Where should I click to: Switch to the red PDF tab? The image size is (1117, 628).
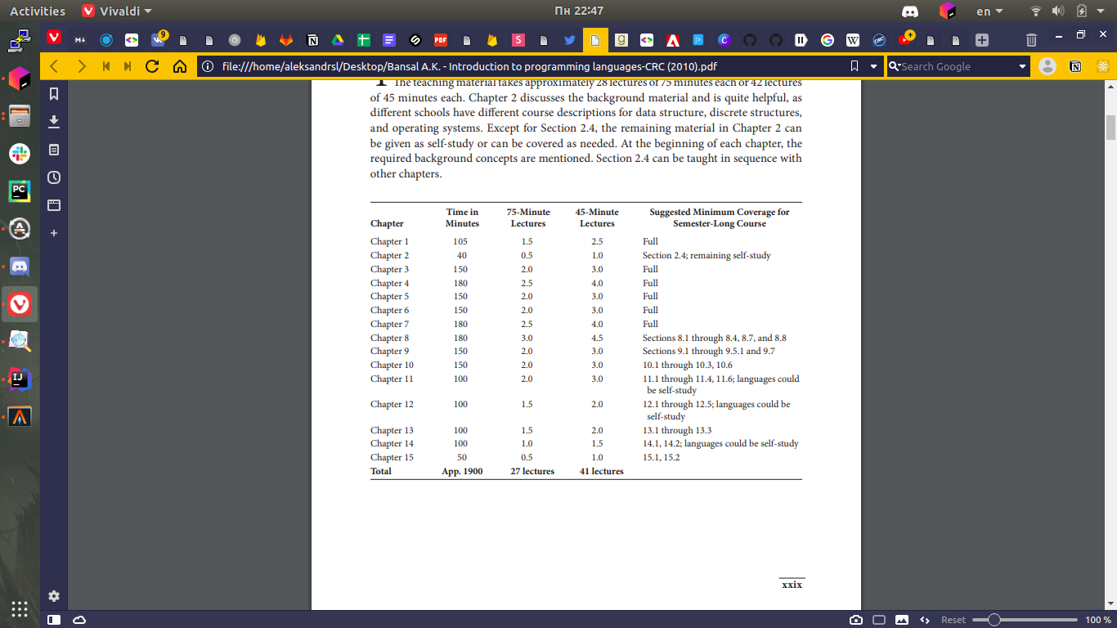tap(441, 39)
